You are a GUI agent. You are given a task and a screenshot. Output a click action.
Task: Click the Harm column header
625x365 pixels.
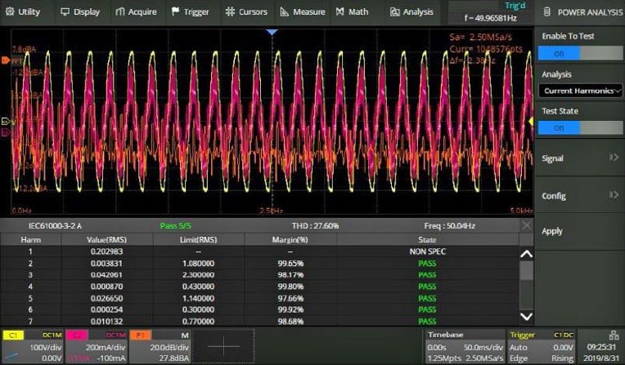[31, 239]
